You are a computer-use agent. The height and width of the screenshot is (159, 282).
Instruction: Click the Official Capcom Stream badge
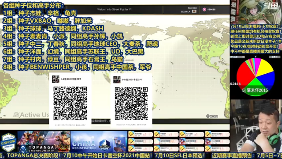pos(8,143)
